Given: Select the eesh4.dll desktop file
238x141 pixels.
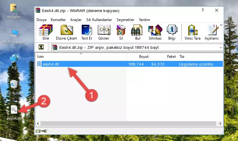Looking at the screenshot, I should click(14, 113).
